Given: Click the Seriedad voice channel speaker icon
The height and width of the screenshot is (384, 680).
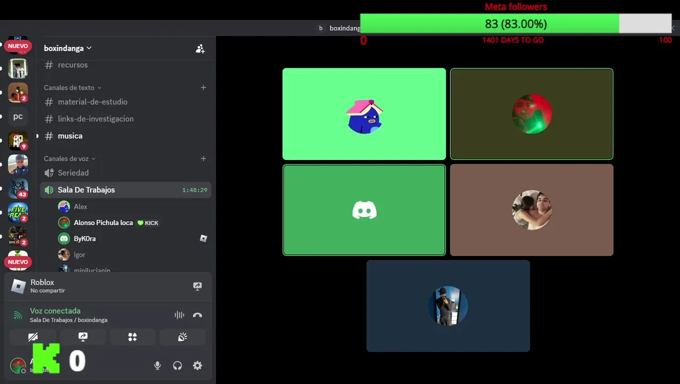Looking at the screenshot, I should click(x=49, y=173).
